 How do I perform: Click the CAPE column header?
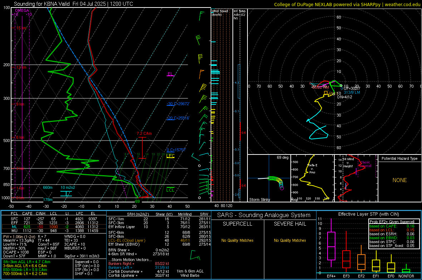tap(27, 213)
